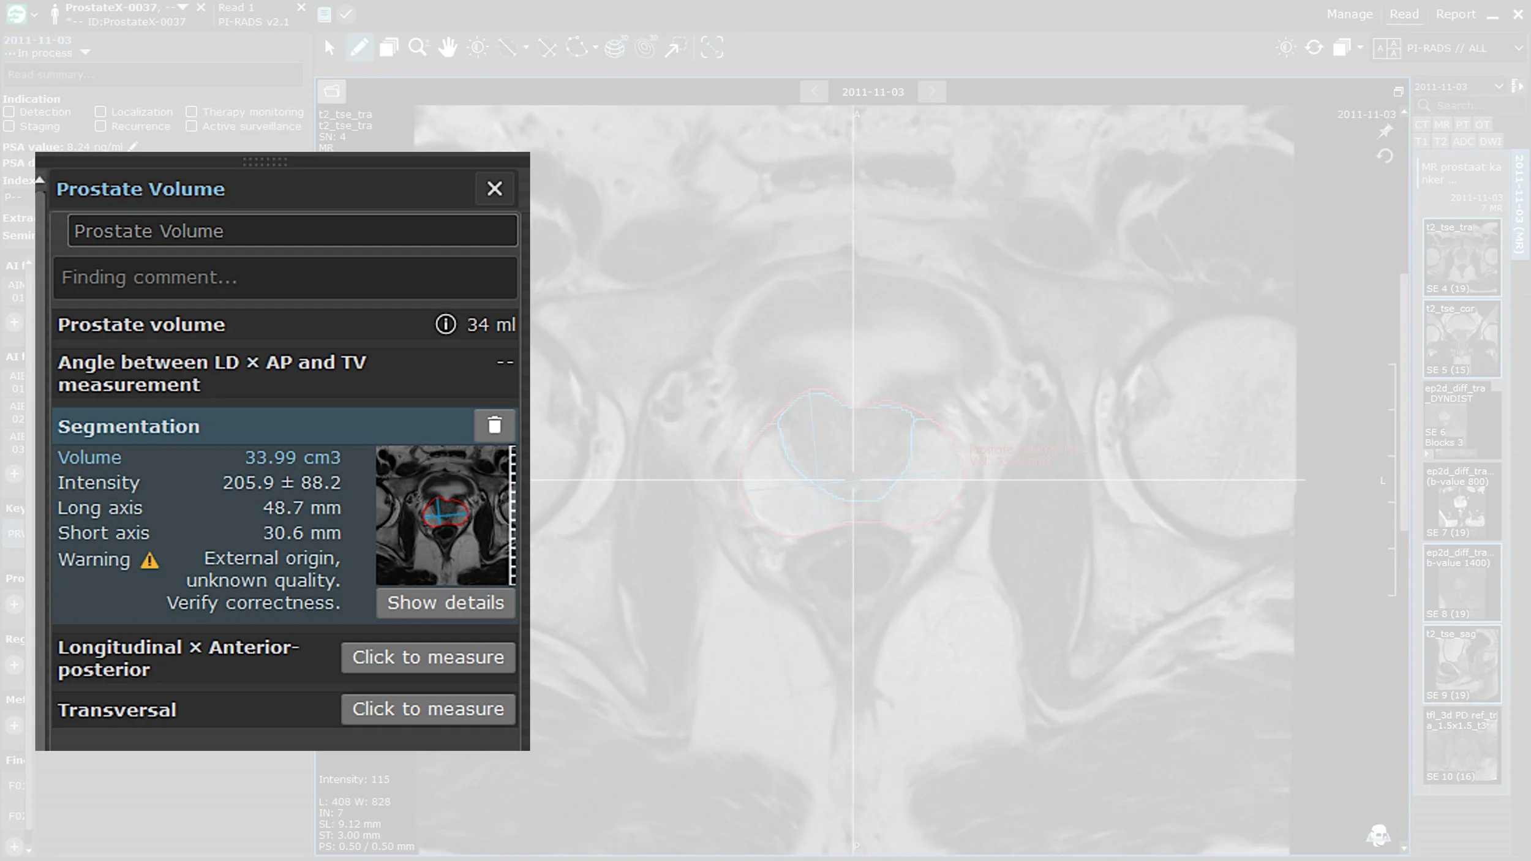Select the bidirectional cross measurement tool

pyautogui.click(x=547, y=48)
